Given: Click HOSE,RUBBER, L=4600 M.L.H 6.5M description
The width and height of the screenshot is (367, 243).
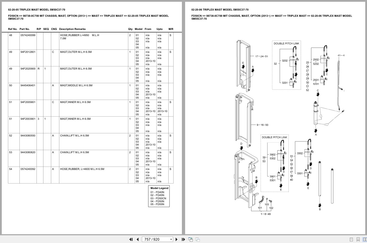Looking at the screenshot, I should click(82, 169).
